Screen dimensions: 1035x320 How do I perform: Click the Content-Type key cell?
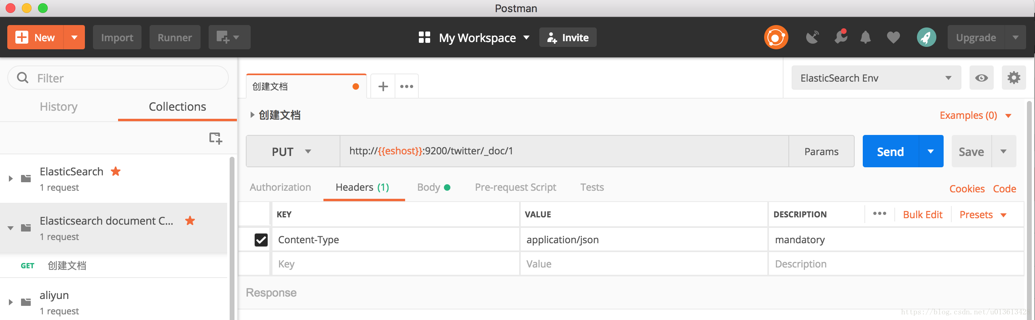coord(395,240)
